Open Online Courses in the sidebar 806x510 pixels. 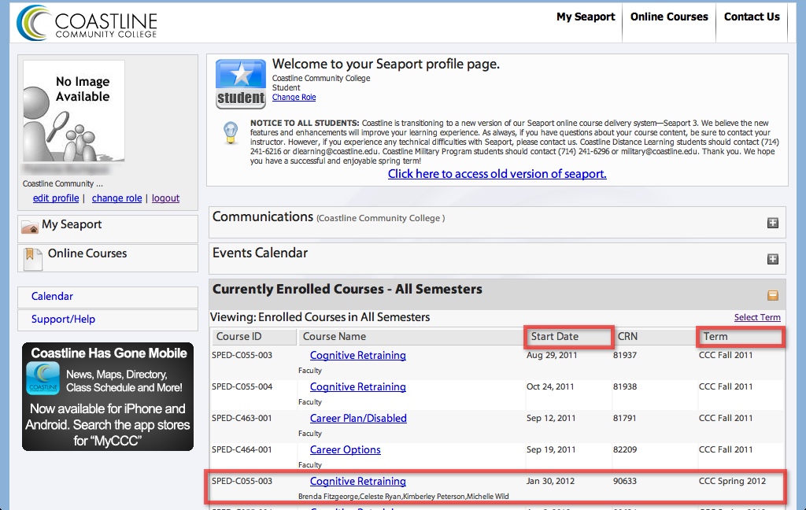(87, 253)
